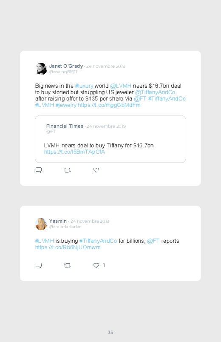Viewport: 221px width, 342px height.
Task: Open #TiffanyAndCo hashtag in Yasmin's tweet
Action: click(98, 241)
